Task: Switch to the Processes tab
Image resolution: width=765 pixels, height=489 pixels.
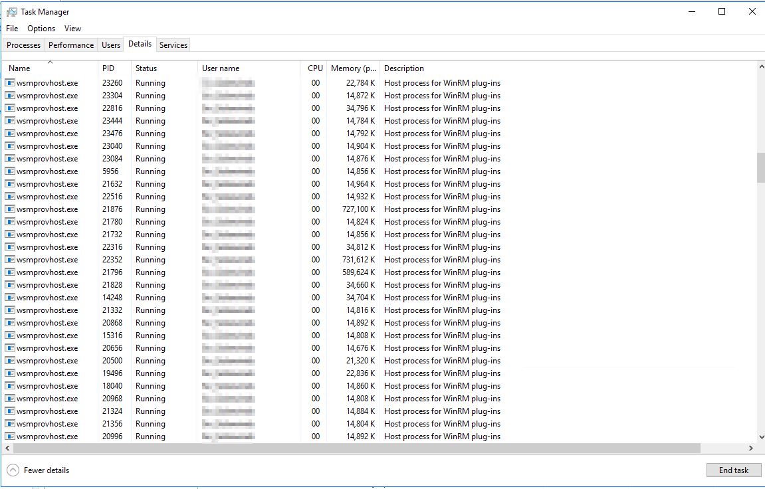Action: pos(23,45)
